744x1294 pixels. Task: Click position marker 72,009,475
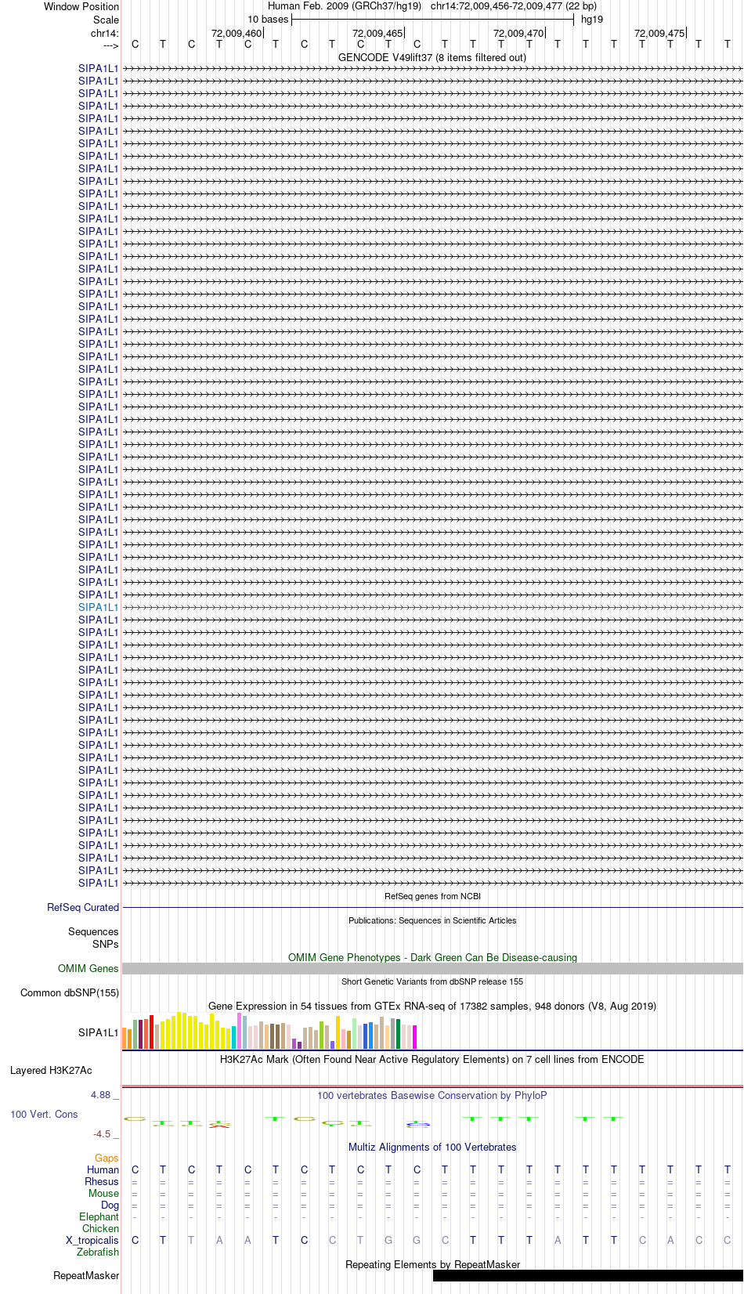[659, 33]
